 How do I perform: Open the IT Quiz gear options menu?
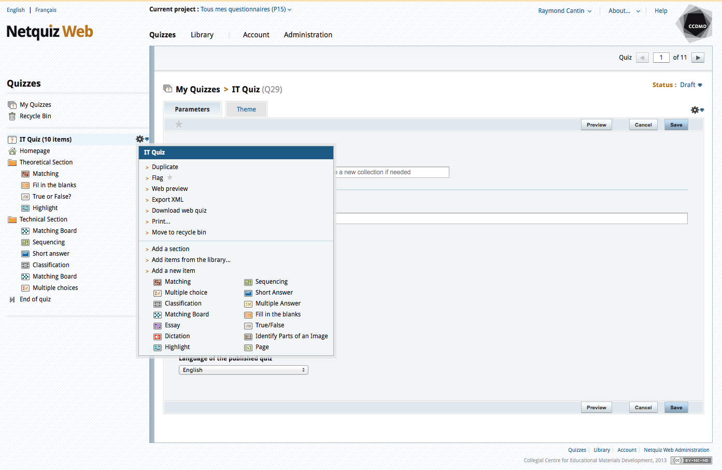pyautogui.click(x=142, y=139)
